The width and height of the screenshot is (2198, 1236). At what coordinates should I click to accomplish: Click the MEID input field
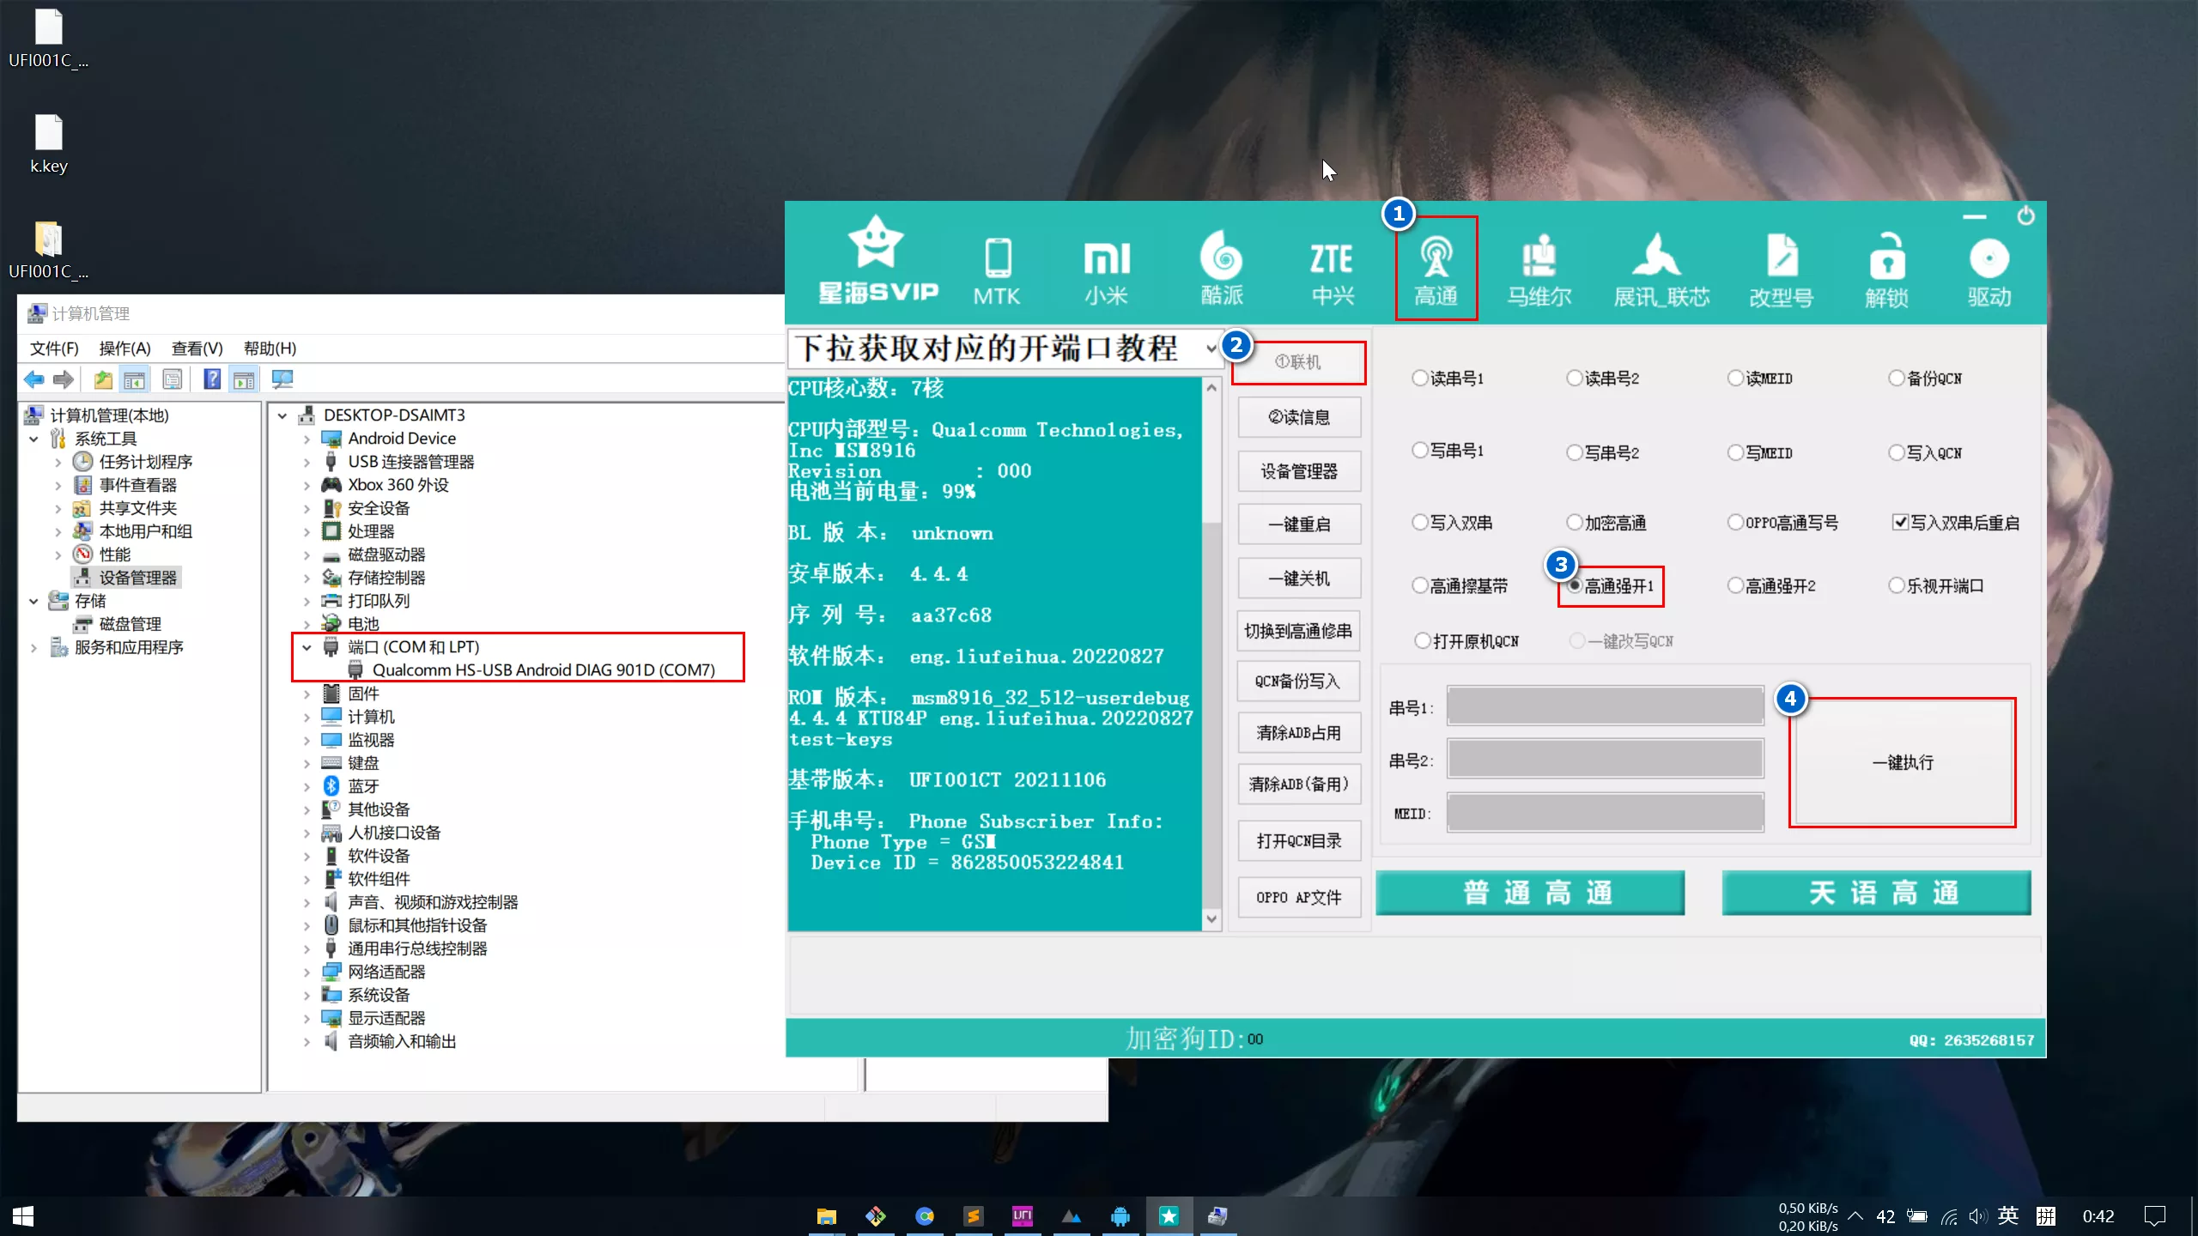click(1606, 812)
